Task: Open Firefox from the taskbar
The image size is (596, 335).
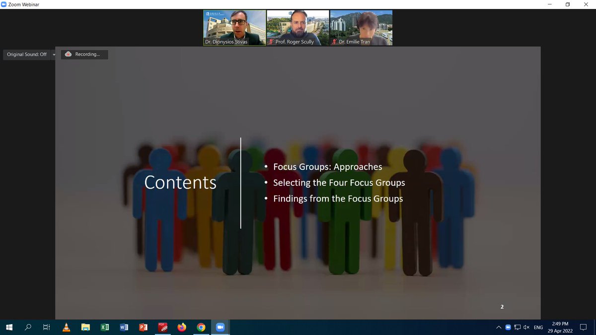Action: pyautogui.click(x=182, y=327)
